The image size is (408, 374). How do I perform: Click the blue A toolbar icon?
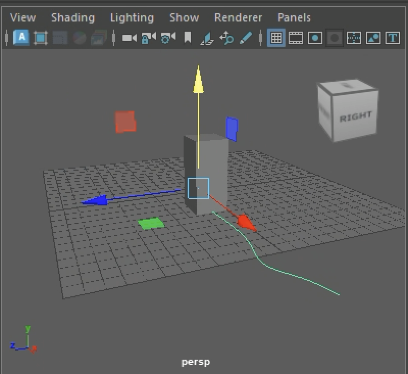[x=21, y=37]
